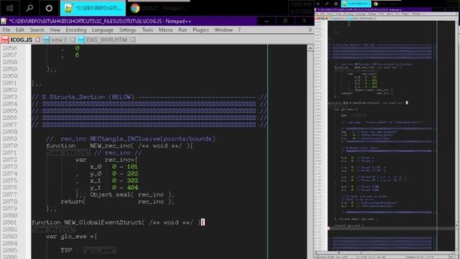Click 'var rec_inc=[' on line 2072
Viewport: 460px width, 259px height.
pyautogui.click(x=106, y=160)
